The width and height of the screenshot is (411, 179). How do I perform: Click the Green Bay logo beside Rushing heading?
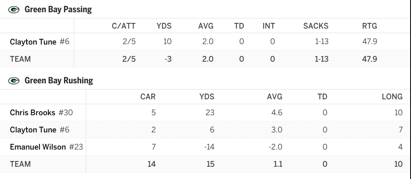[14, 81]
